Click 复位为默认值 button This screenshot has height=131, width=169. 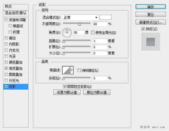(x=97, y=92)
